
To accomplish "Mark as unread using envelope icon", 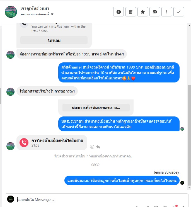I will pyautogui.click(x=155, y=12).
